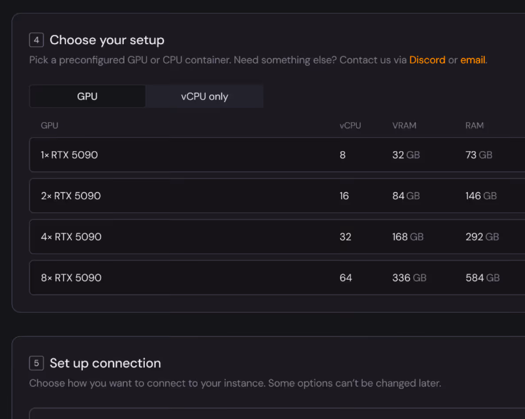Viewport: 525px width, 419px height.
Task: Switch to the GPU tab
Action: pos(87,96)
